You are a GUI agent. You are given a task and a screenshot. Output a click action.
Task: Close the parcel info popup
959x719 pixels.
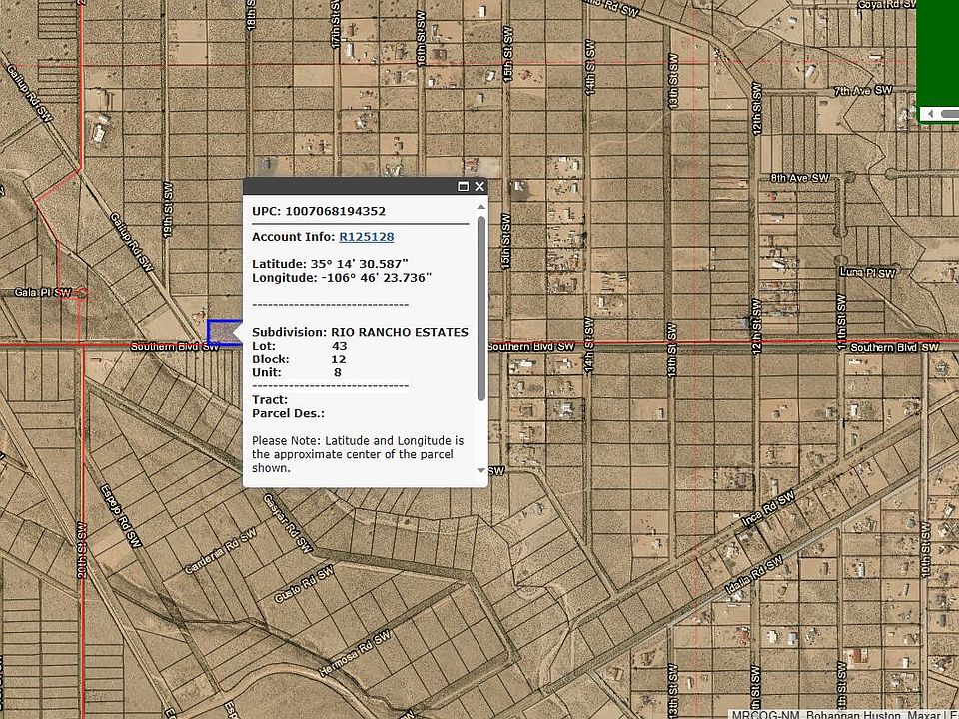479,187
